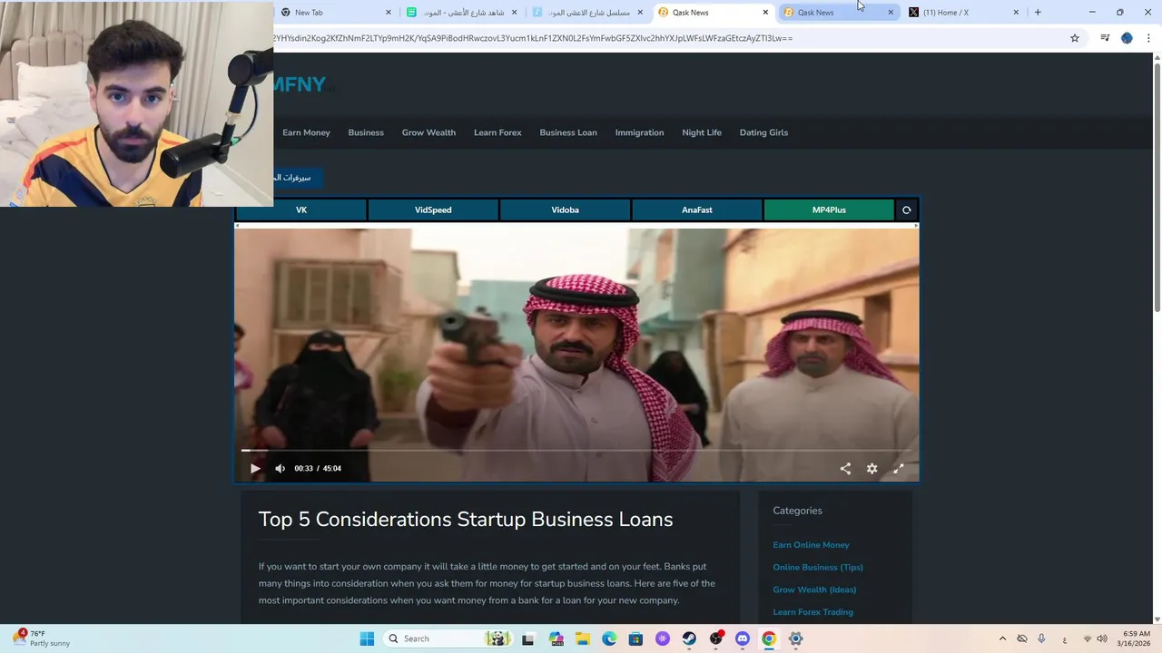
Task: Switch to the second Qask News tab
Action: click(837, 13)
